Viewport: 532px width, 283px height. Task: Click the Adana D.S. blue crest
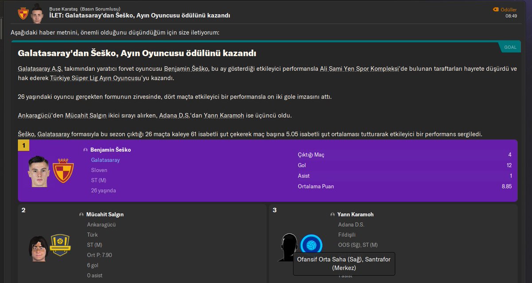[x=311, y=245]
